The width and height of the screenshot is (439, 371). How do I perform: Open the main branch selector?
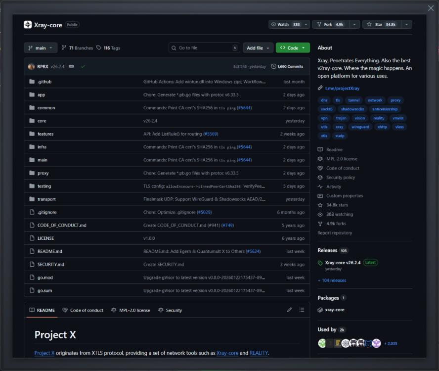(x=41, y=48)
